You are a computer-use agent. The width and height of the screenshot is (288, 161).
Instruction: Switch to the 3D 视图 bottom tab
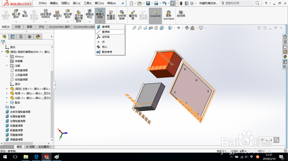[30, 147]
